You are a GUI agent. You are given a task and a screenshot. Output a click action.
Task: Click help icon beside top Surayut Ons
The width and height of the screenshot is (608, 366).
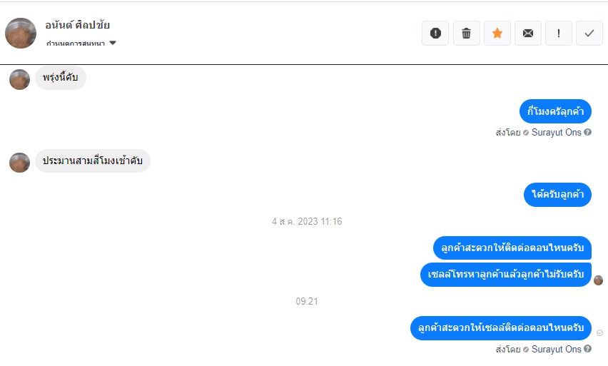click(588, 132)
